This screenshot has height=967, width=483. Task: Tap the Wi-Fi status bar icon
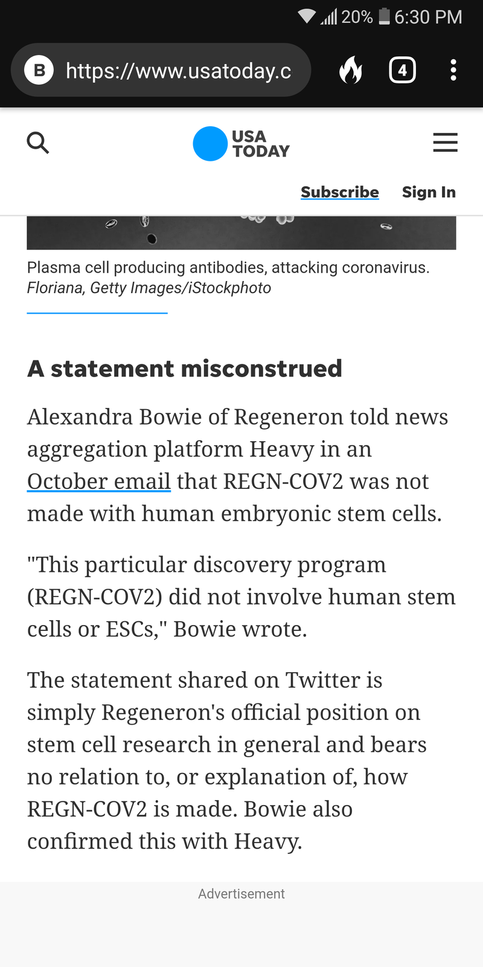[307, 16]
